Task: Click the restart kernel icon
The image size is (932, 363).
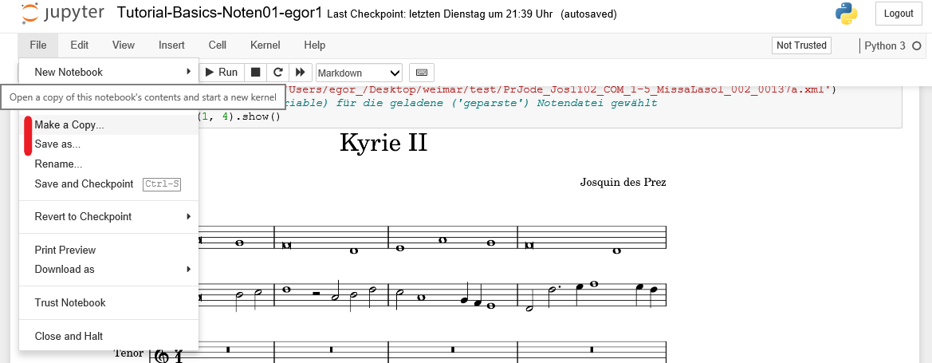Action: coord(277,73)
